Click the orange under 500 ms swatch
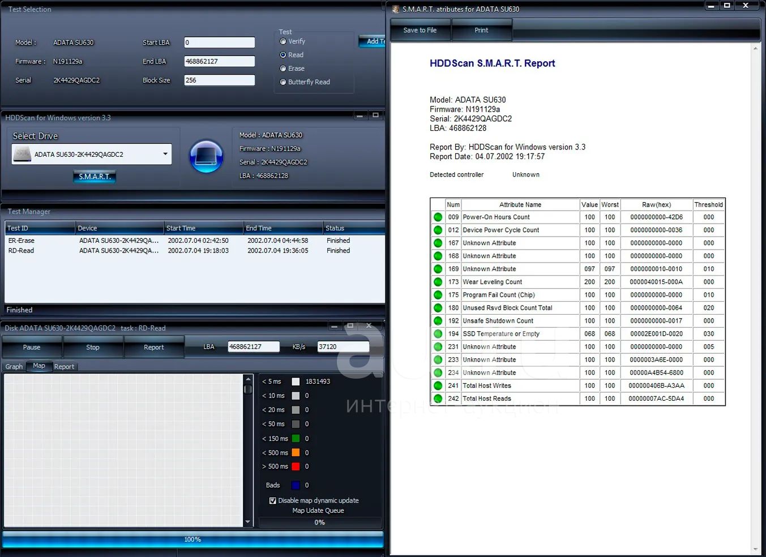The width and height of the screenshot is (766, 557). pos(296,453)
